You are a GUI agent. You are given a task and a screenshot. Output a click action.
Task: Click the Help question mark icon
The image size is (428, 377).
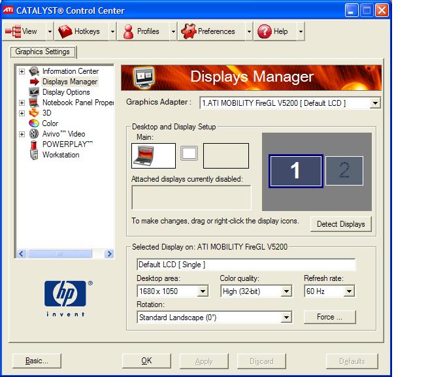click(x=265, y=31)
